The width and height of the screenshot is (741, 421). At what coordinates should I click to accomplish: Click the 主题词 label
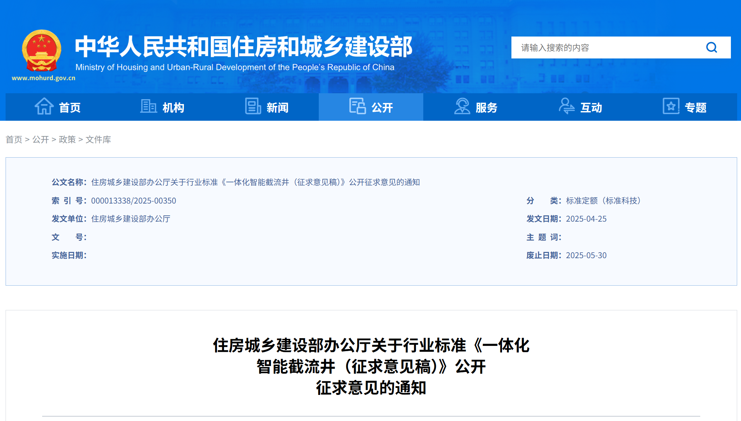click(x=544, y=237)
